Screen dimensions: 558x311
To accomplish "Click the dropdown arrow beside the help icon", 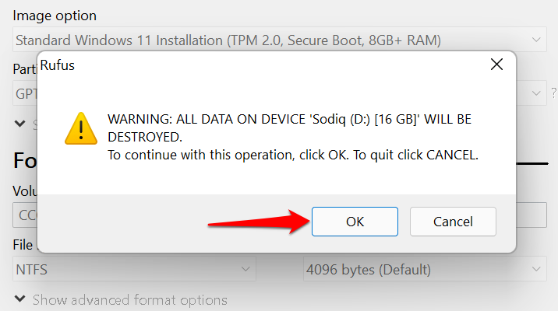I will tap(536, 94).
